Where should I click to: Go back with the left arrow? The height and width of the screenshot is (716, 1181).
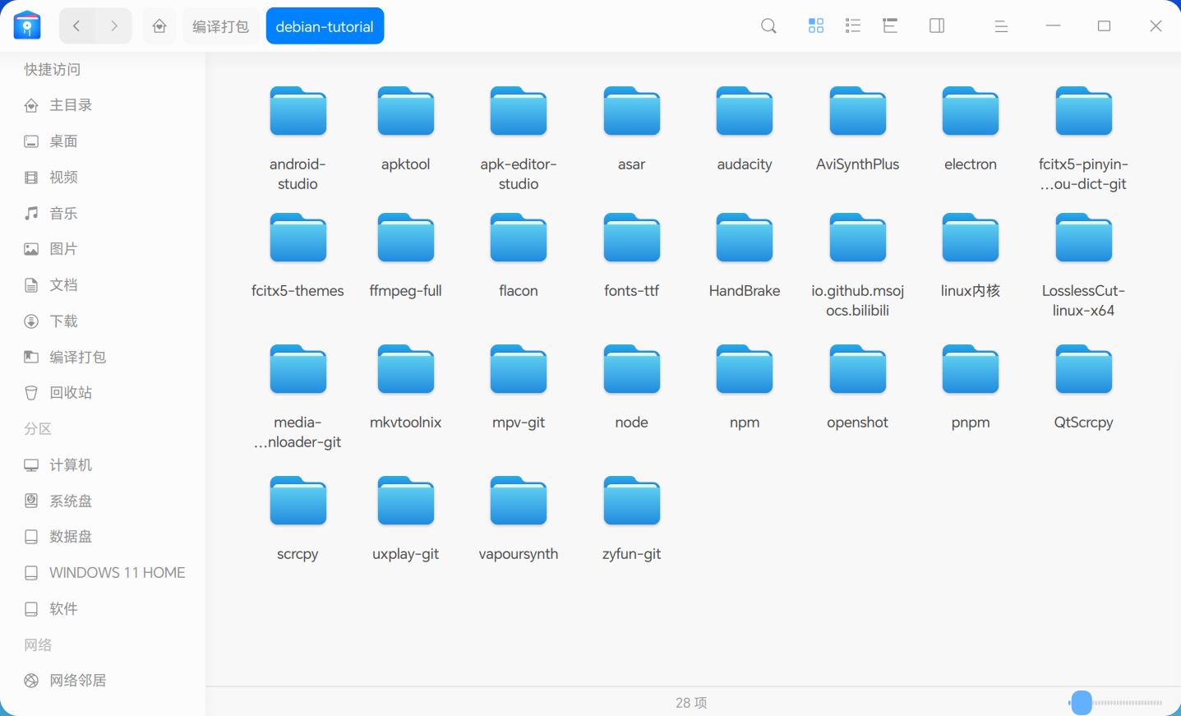pyautogui.click(x=77, y=26)
